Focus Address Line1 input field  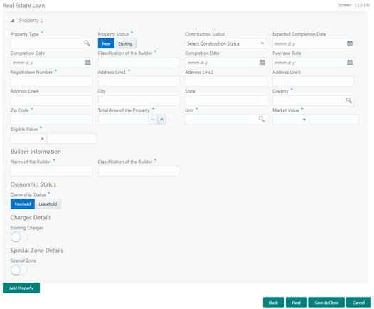pyautogui.click(x=139, y=81)
